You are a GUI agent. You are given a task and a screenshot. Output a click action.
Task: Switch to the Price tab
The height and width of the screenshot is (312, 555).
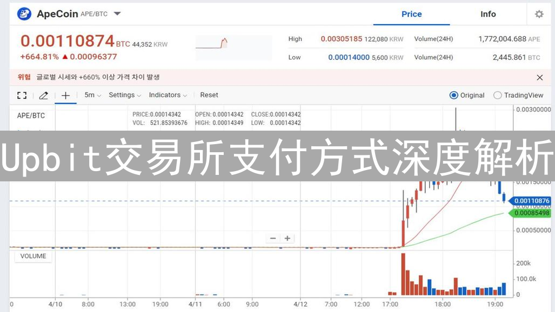tap(411, 14)
